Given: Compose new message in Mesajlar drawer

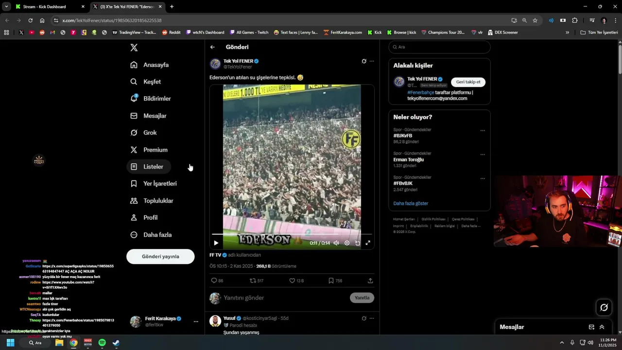Looking at the screenshot, I should coord(591,327).
